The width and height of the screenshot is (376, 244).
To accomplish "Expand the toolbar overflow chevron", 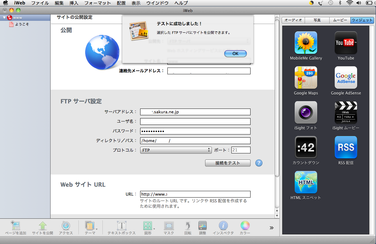I will pos(271,228).
